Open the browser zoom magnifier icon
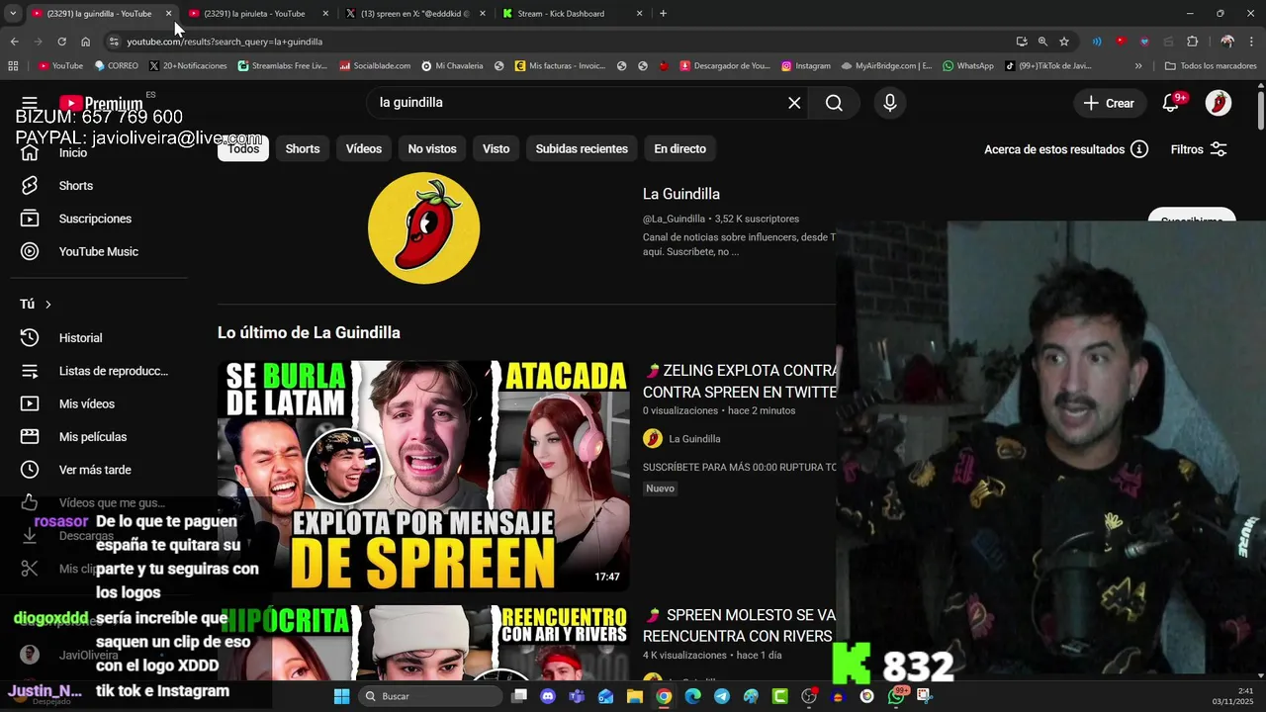The height and width of the screenshot is (712, 1266). 1042,42
